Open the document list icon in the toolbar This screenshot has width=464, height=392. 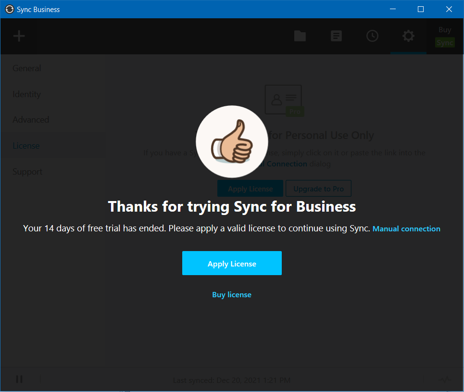pos(336,36)
